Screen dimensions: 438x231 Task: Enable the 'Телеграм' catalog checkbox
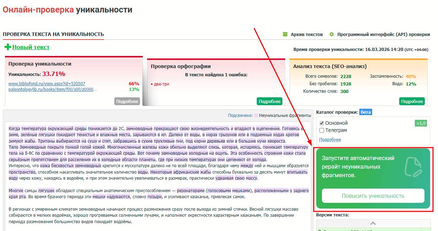tap(322, 130)
